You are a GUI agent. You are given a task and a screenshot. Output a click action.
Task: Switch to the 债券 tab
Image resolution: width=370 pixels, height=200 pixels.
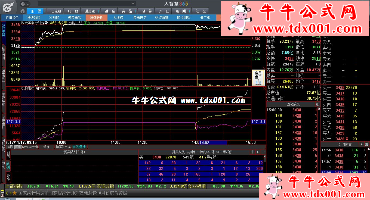(147, 11)
